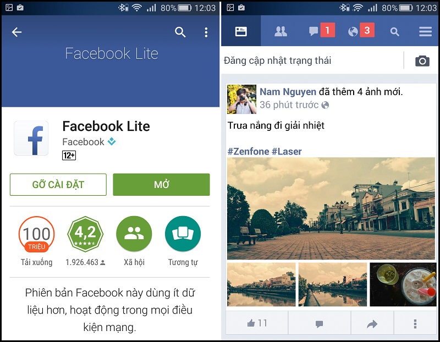The image size is (440, 342).
Task: Tap the Facebook Lite search magnifier
Action: [394, 32]
